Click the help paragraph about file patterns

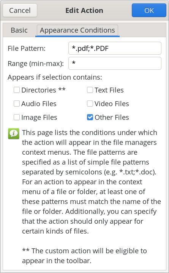point(92,182)
